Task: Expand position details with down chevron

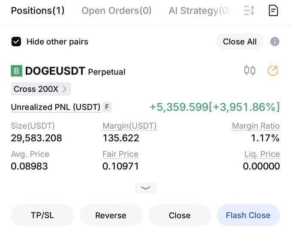Action: (x=146, y=188)
